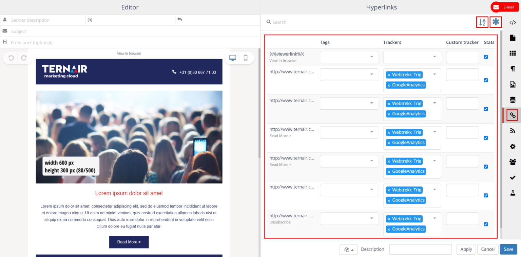Toggle Stats checkbox for View in browser link
Viewport: 521px width, 257px height.
click(x=486, y=57)
